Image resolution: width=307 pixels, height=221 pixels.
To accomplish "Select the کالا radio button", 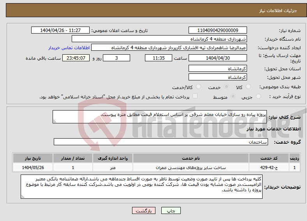I will 248,87.
